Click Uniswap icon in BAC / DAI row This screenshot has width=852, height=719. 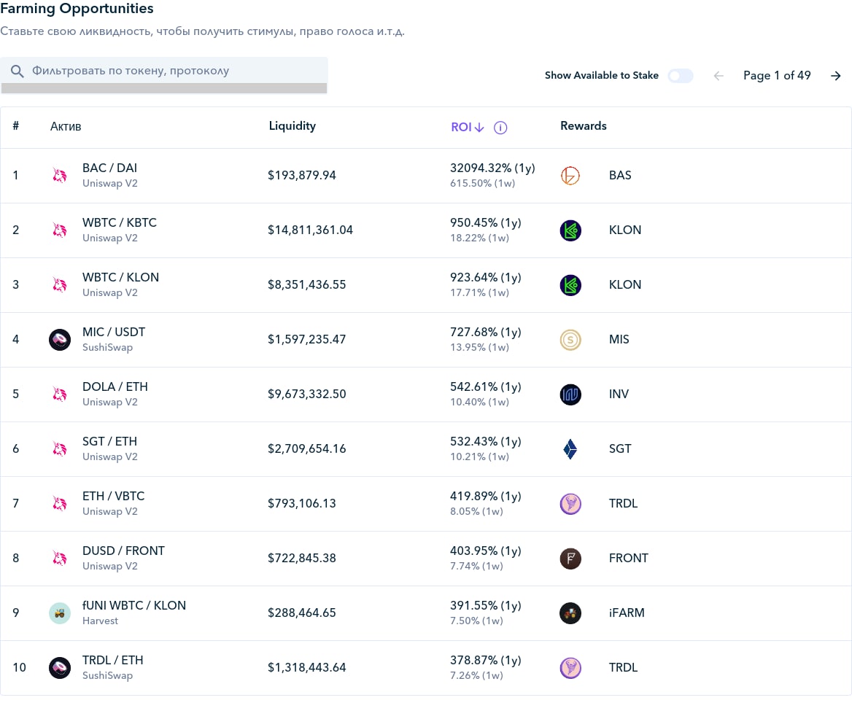coord(60,176)
